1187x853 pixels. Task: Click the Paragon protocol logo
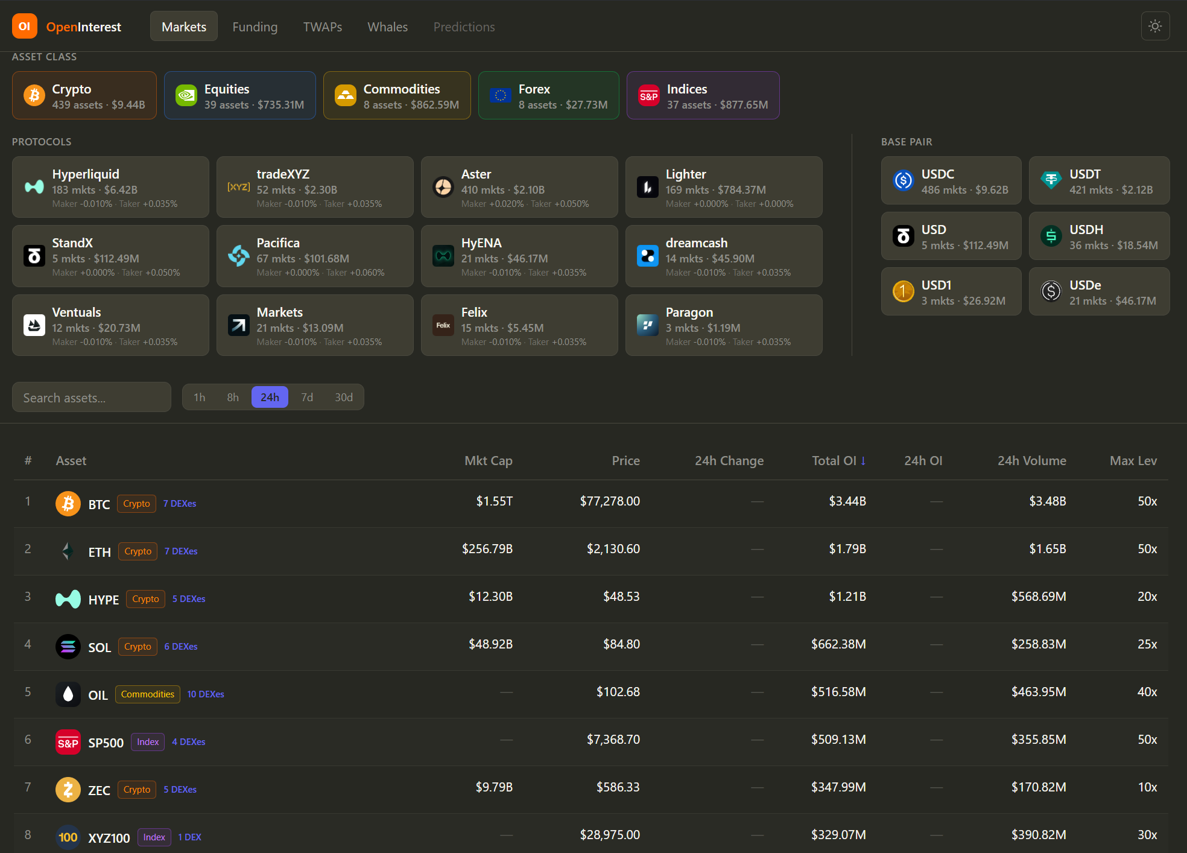pos(648,325)
